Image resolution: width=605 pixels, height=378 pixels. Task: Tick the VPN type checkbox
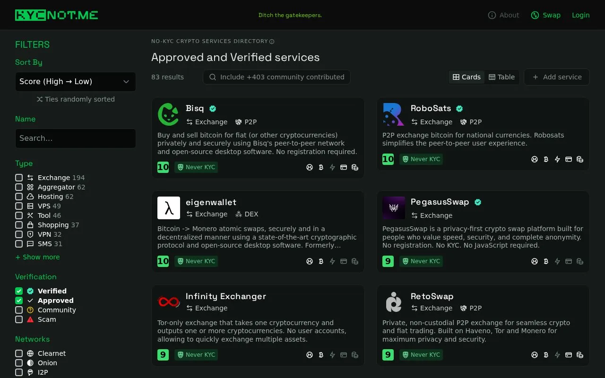[19, 234]
